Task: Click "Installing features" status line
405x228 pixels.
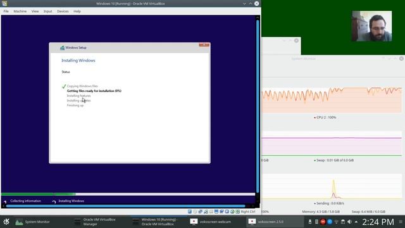Action: [78, 96]
